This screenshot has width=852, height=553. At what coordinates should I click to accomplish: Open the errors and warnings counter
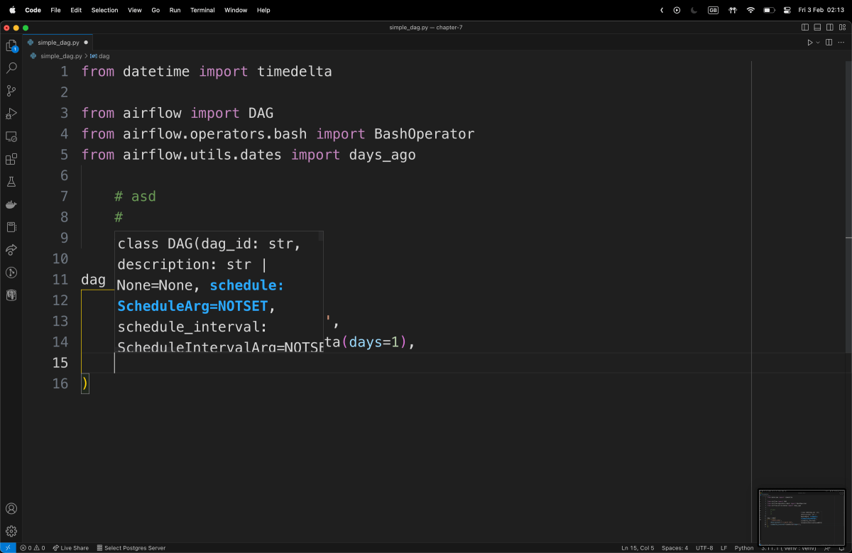33,548
